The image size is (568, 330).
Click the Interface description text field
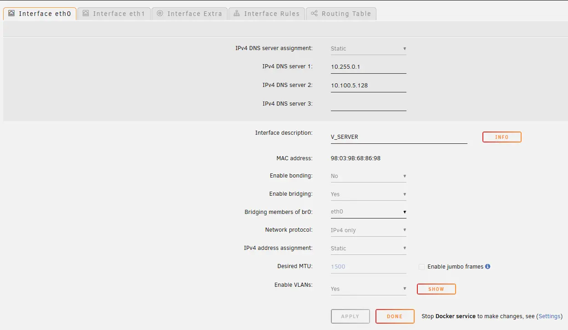point(399,137)
